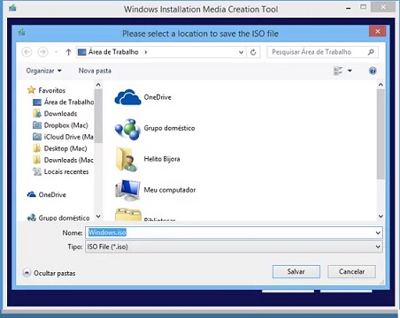
Task: Select OneDrive in navigation pane
Action: tap(52, 195)
